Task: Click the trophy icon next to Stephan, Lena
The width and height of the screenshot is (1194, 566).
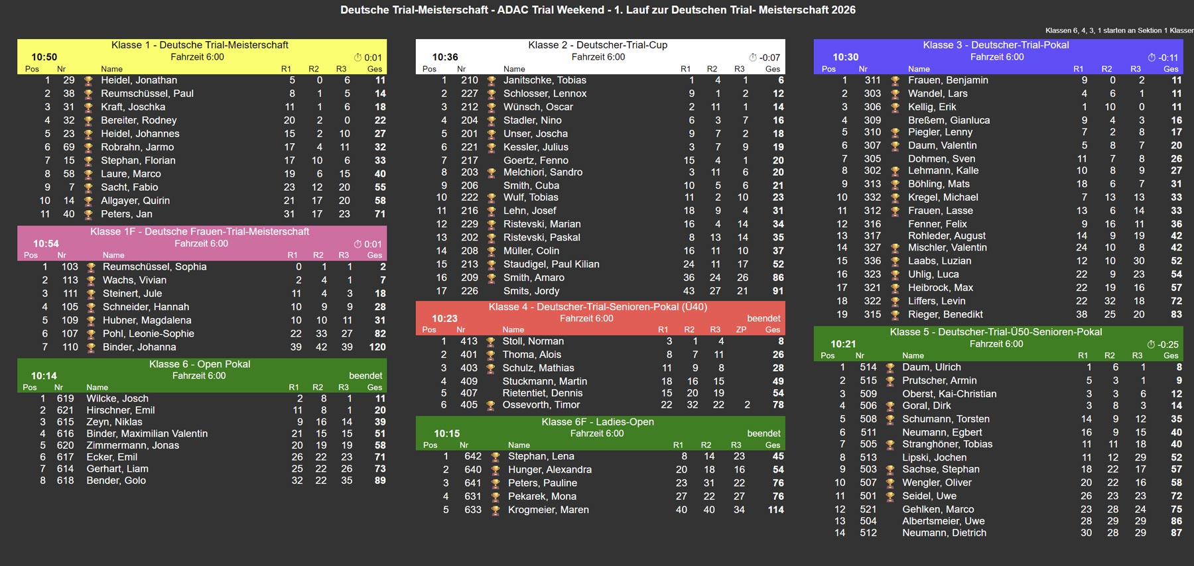Action: point(495,457)
